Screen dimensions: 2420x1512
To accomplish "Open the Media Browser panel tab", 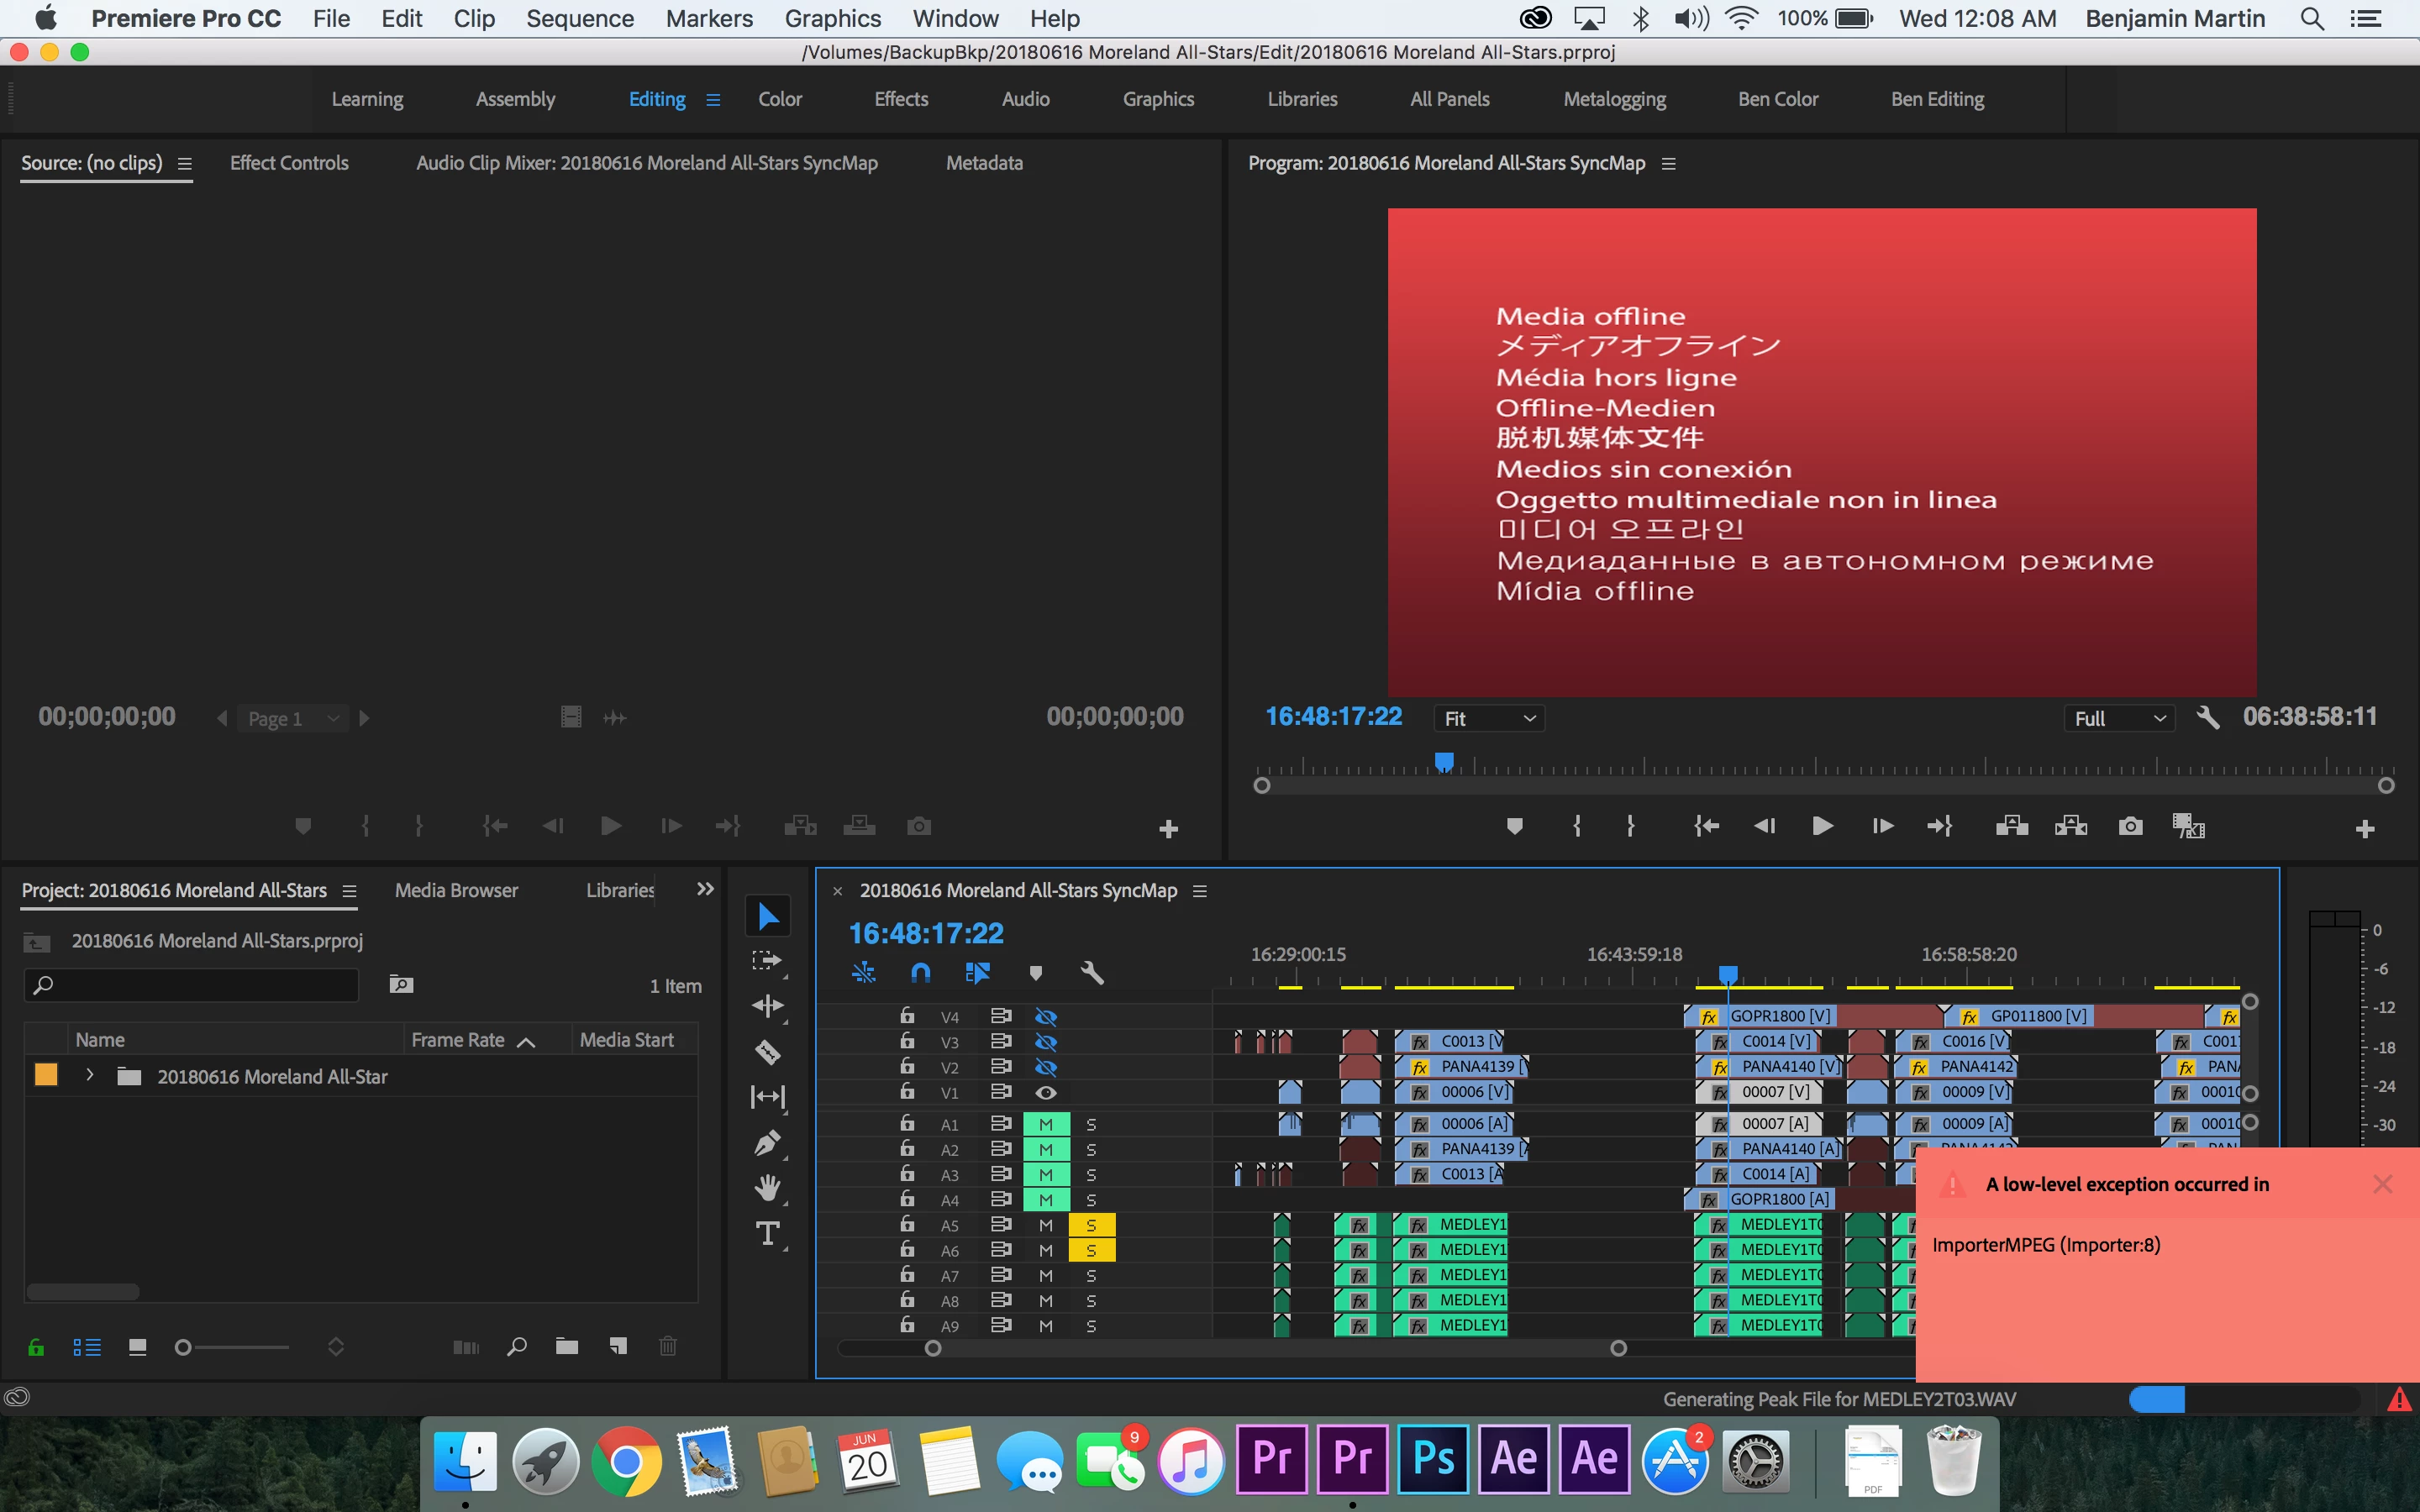I will pos(456,890).
